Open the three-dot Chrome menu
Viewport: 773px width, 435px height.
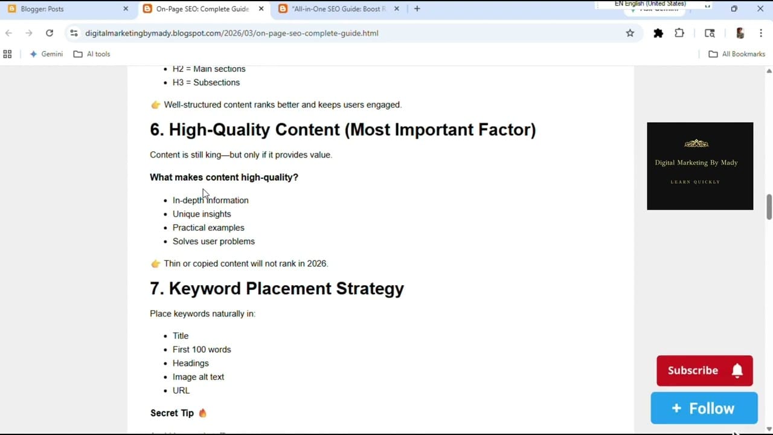761,33
